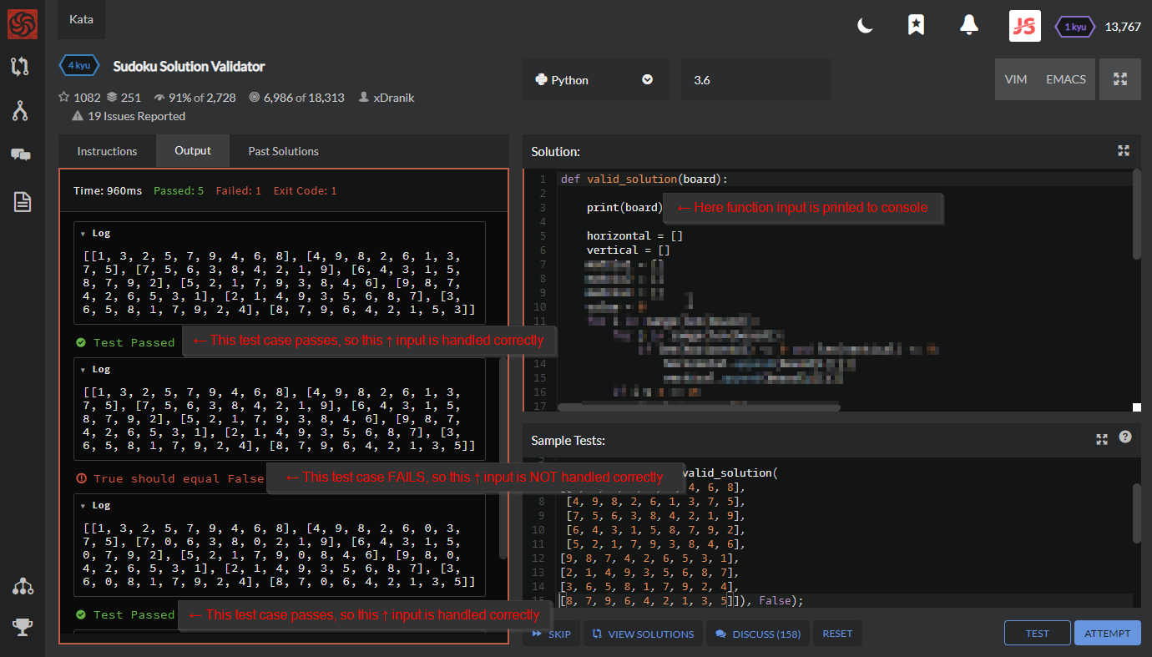Click the Solution editor horizontal scrollbar

coord(699,407)
